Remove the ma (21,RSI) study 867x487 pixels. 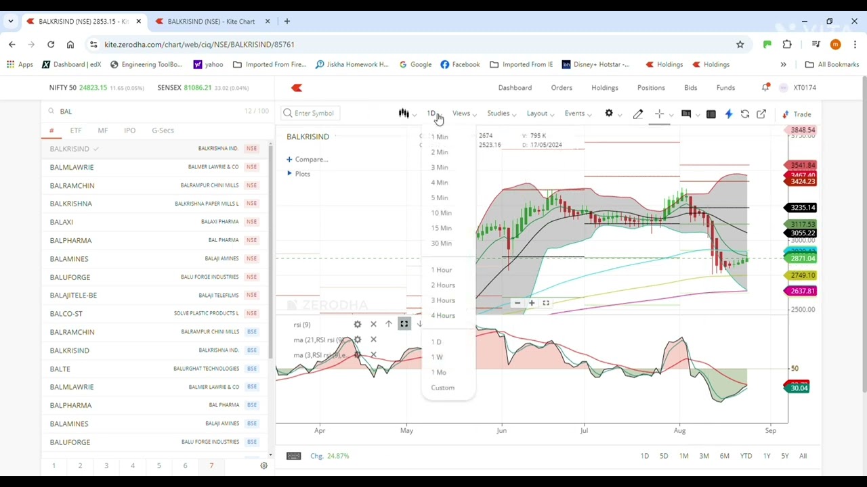(x=373, y=340)
